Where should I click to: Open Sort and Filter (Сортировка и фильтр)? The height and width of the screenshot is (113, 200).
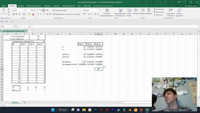tap(171, 13)
